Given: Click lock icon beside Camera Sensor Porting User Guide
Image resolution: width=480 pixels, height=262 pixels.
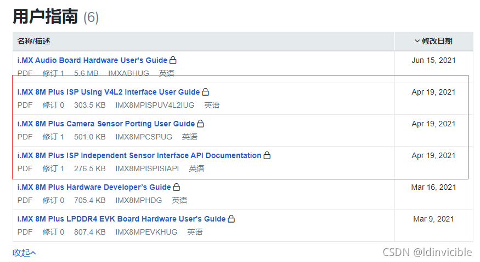Looking at the screenshot, I should point(200,124).
